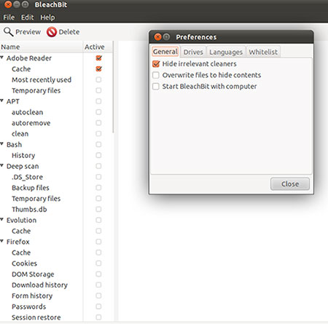Uncheck the Adobe Reader active checkbox

pyautogui.click(x=98, y=58)
